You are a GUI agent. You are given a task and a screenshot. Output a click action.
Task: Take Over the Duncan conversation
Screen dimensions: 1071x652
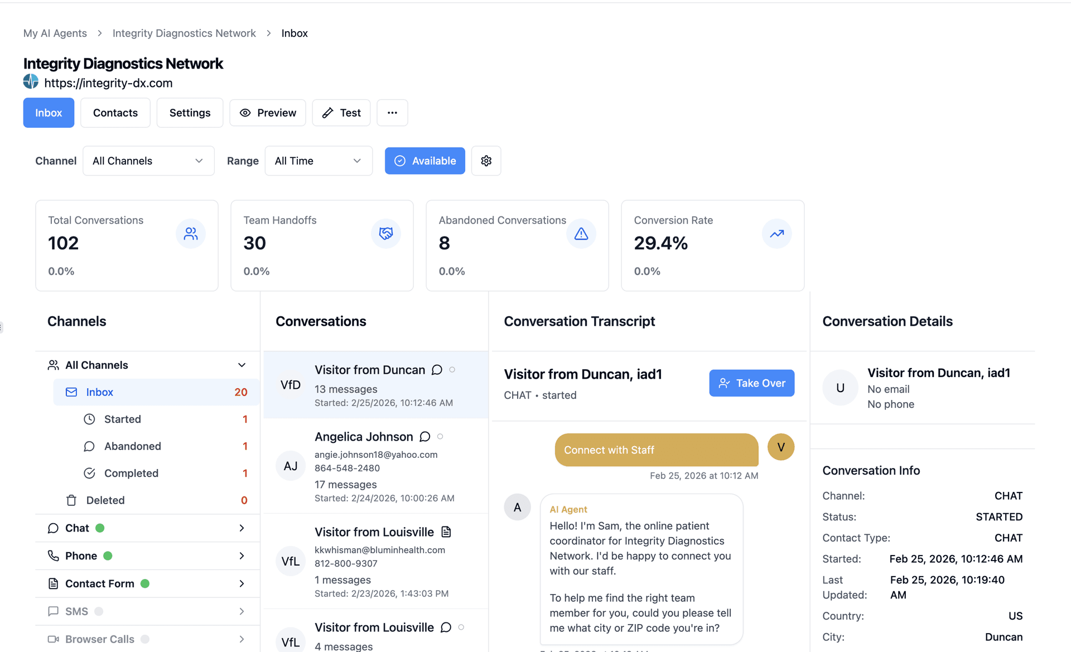(751, 383)
